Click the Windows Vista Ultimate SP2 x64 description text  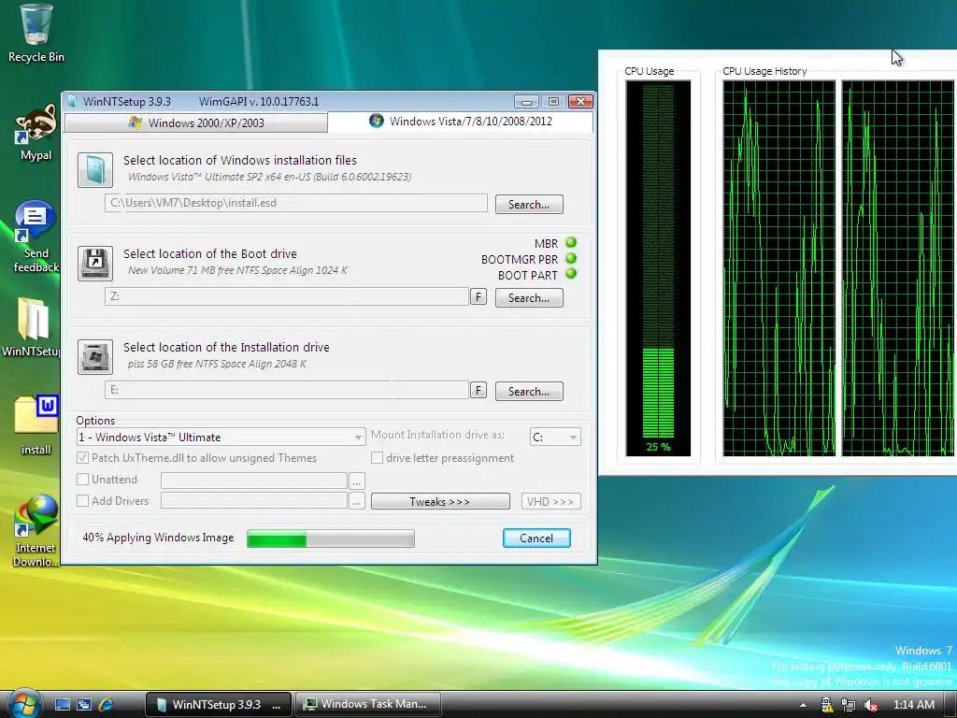pyautogui.click(x=269, y=177)
